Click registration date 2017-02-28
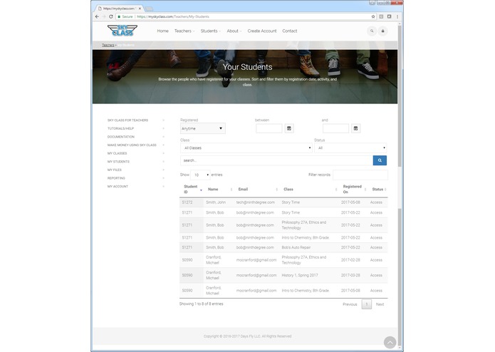This screenshot has height=352, width=495. [x=350, y=260]
